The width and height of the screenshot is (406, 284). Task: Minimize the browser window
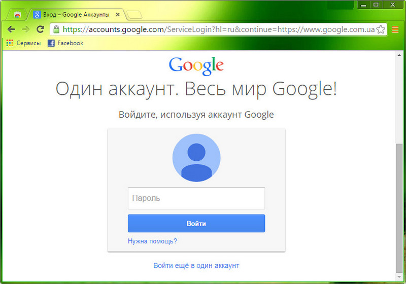pos(363,5)
